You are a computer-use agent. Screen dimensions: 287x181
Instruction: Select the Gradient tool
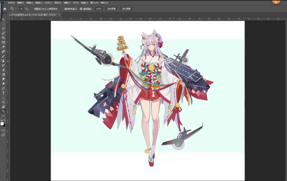point(3,75)
